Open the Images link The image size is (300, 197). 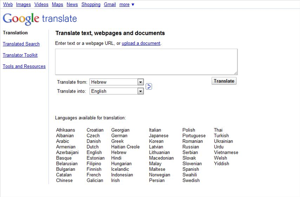click(x=23, y=4)
